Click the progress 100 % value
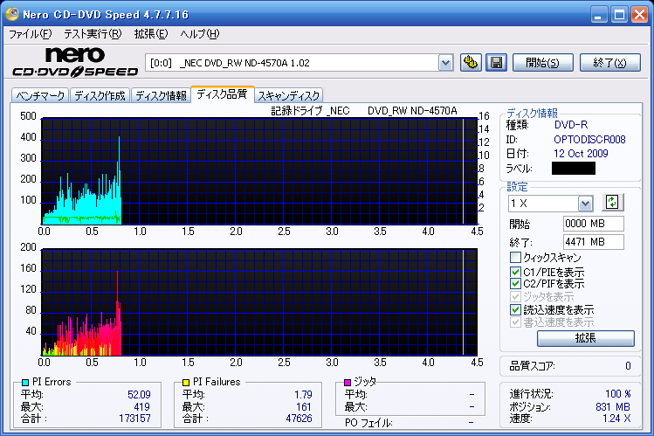654x436 pixels. 618,394
